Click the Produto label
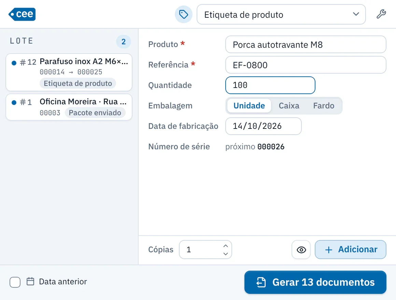The width and height of the screenshot is (396, 300). tap(163, 44)
